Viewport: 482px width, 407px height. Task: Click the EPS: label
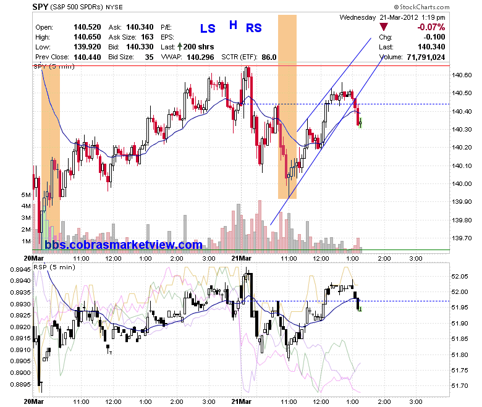pos(167,37)
